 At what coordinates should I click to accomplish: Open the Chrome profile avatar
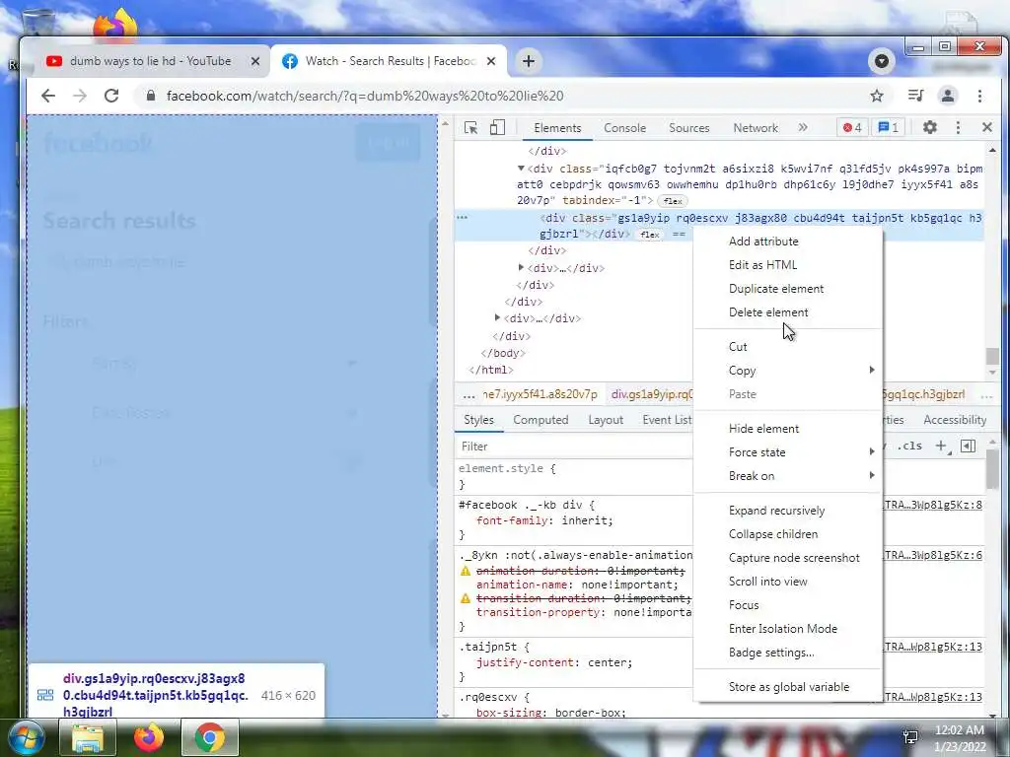coord(948,96)
